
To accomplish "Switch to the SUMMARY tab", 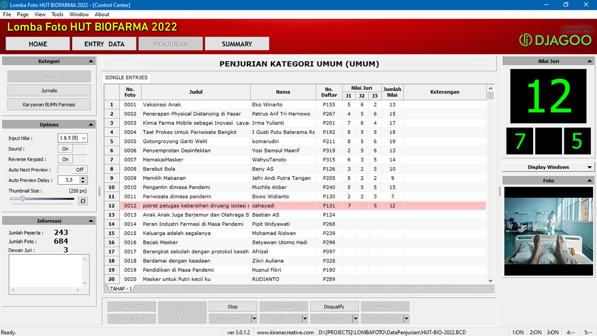I will pyautogui.click(x=237, y=44).
